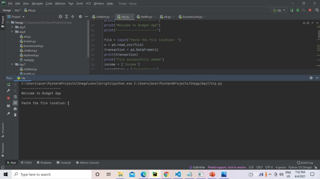Screen dimensions: 320x179
Task: Go to previous highlighted error arrow
Action: pyautogui.click(x=312, y=23)
